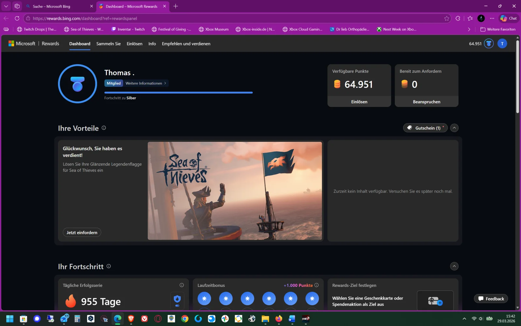Open the taskbar clock showing 15:42

coord(506,319)
